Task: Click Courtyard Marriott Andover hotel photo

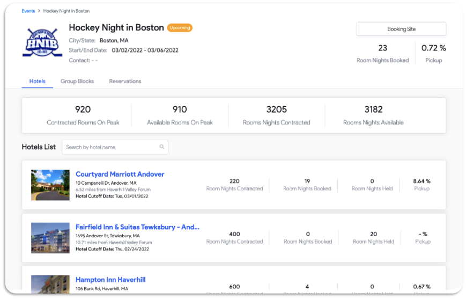Action: (x=50, y=185)
